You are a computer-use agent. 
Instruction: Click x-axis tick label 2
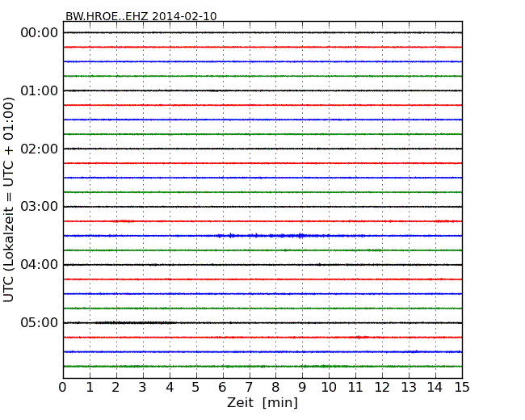coord(115,388)
